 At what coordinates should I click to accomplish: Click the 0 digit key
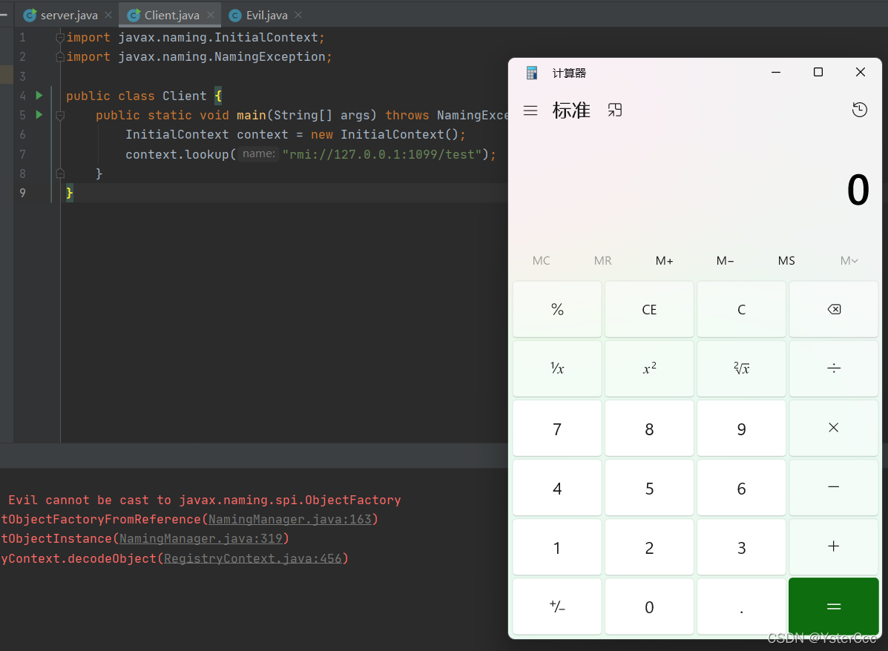[650, 607]
